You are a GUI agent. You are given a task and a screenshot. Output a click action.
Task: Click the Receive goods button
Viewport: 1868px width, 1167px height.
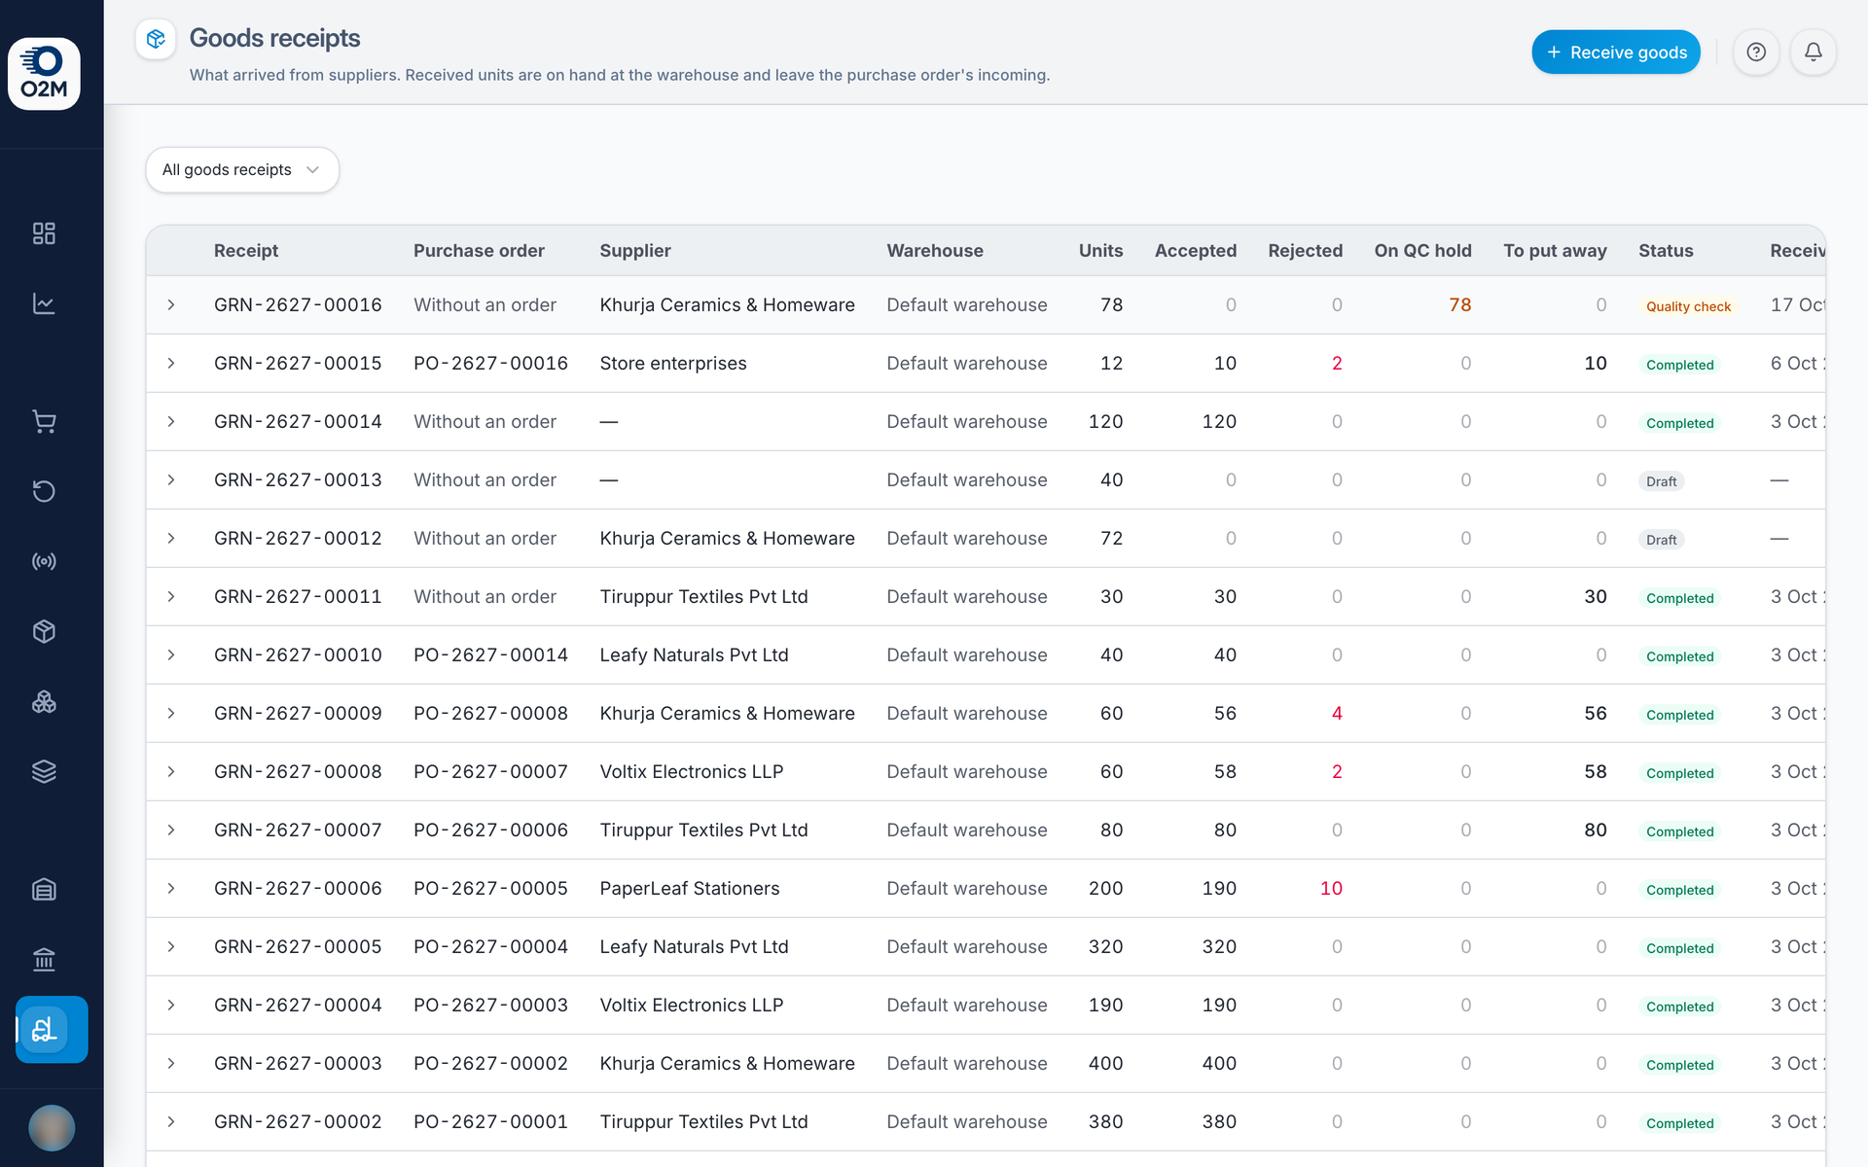(1616, 53)
